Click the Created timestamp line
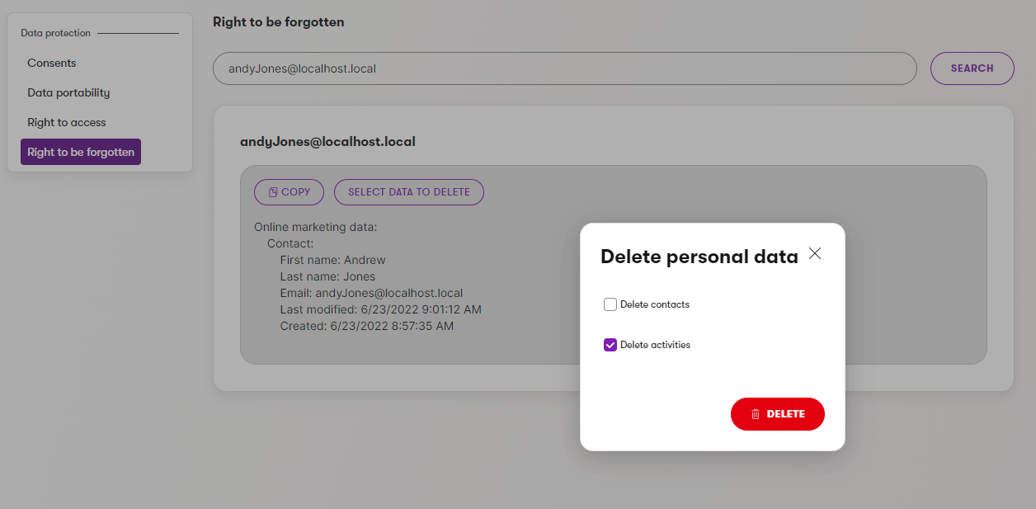This screenshot has width=1036, height=509. tap(366, 326)
